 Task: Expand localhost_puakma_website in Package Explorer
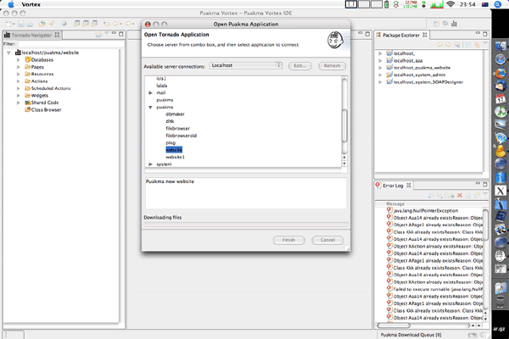(x=380, y=68)
